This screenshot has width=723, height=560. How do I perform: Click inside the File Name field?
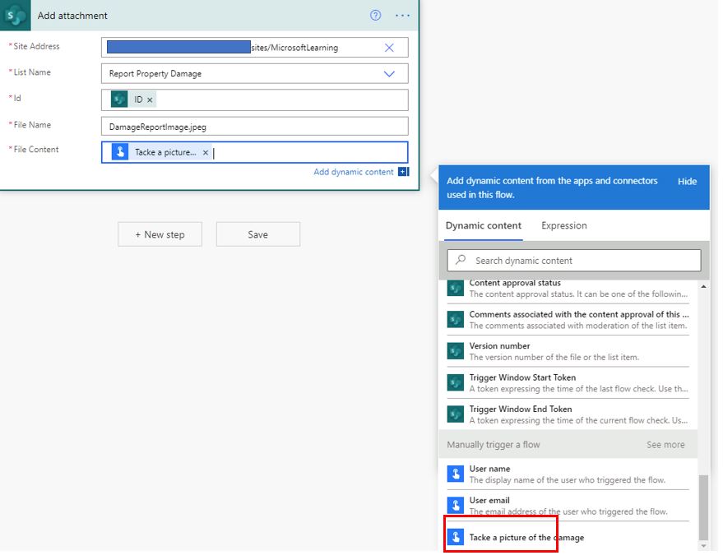(x=254, y=127)
